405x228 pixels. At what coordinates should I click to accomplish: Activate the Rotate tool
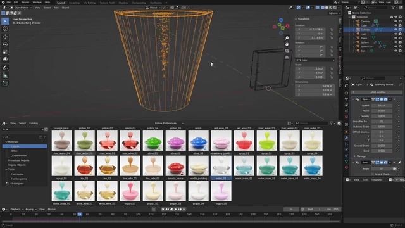(x=5, y=44)
